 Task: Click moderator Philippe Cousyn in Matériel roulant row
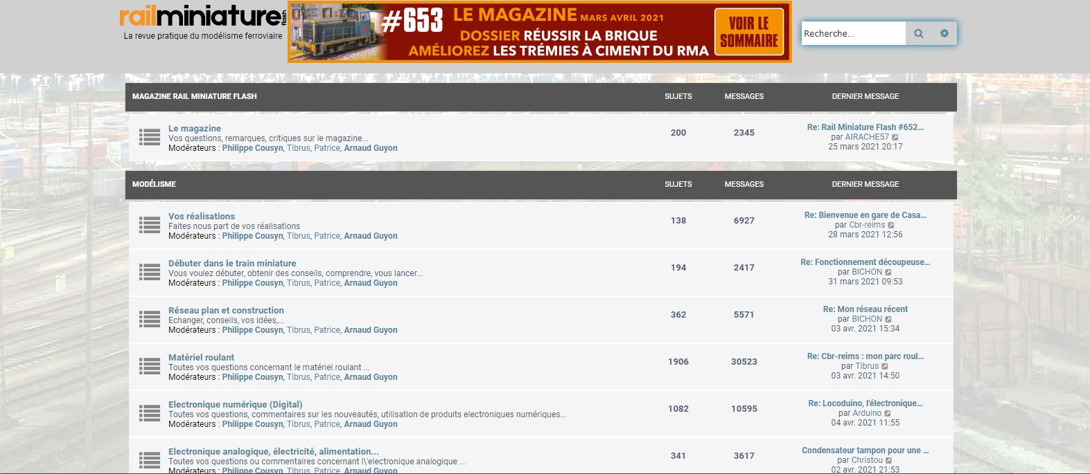[x=252, y=377]
